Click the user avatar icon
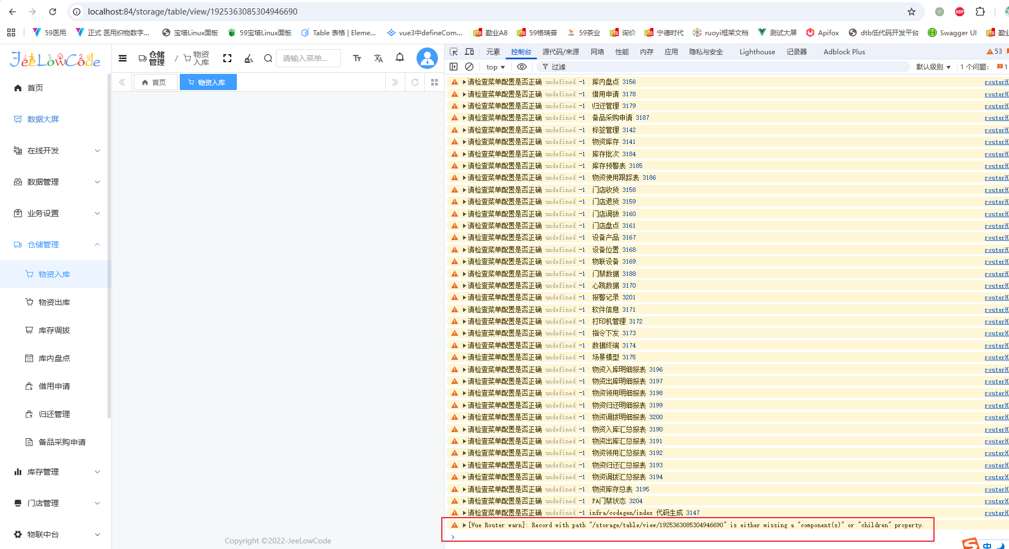 pos(427,58)
